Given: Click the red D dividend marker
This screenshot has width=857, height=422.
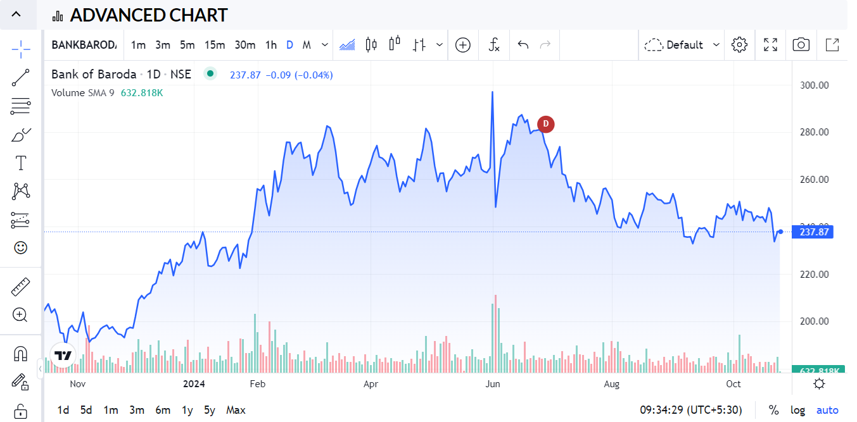Looking at the screenshot, I should 545,124.
